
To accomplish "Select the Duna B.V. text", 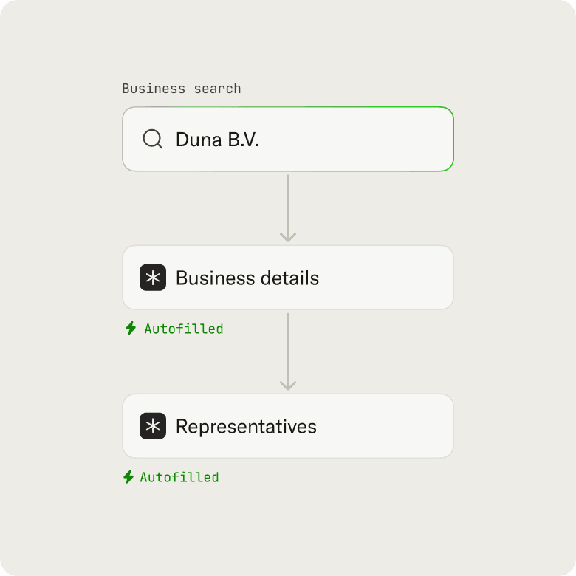I will point(217,140).
